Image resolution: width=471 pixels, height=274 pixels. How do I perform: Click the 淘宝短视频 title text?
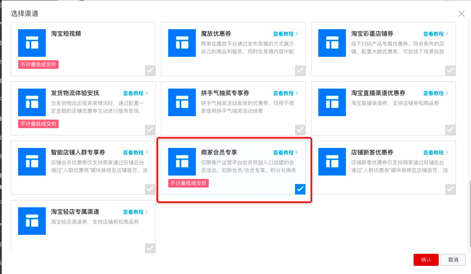point(66,34)
